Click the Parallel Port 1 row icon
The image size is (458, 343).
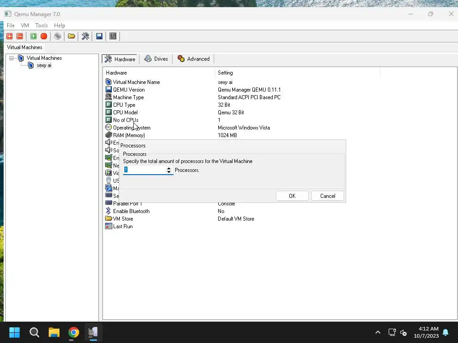click(108, 203)
